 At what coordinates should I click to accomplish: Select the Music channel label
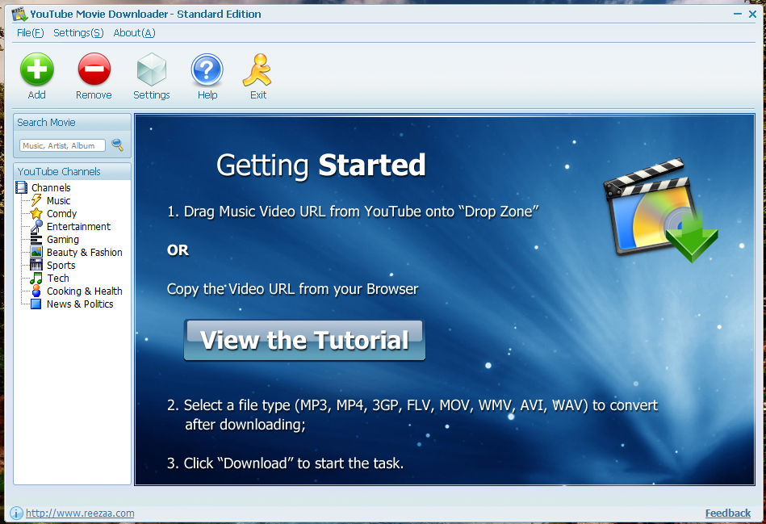click(58, 200)
